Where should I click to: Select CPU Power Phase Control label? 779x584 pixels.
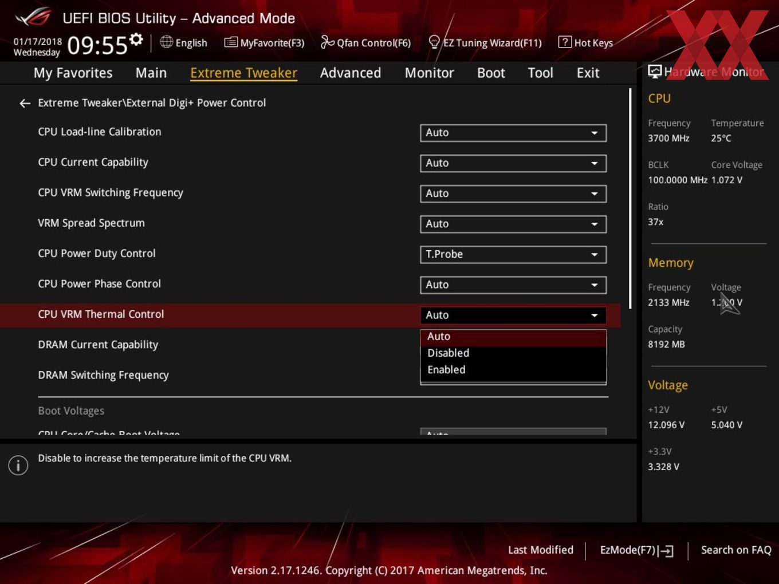click(100, 283)
